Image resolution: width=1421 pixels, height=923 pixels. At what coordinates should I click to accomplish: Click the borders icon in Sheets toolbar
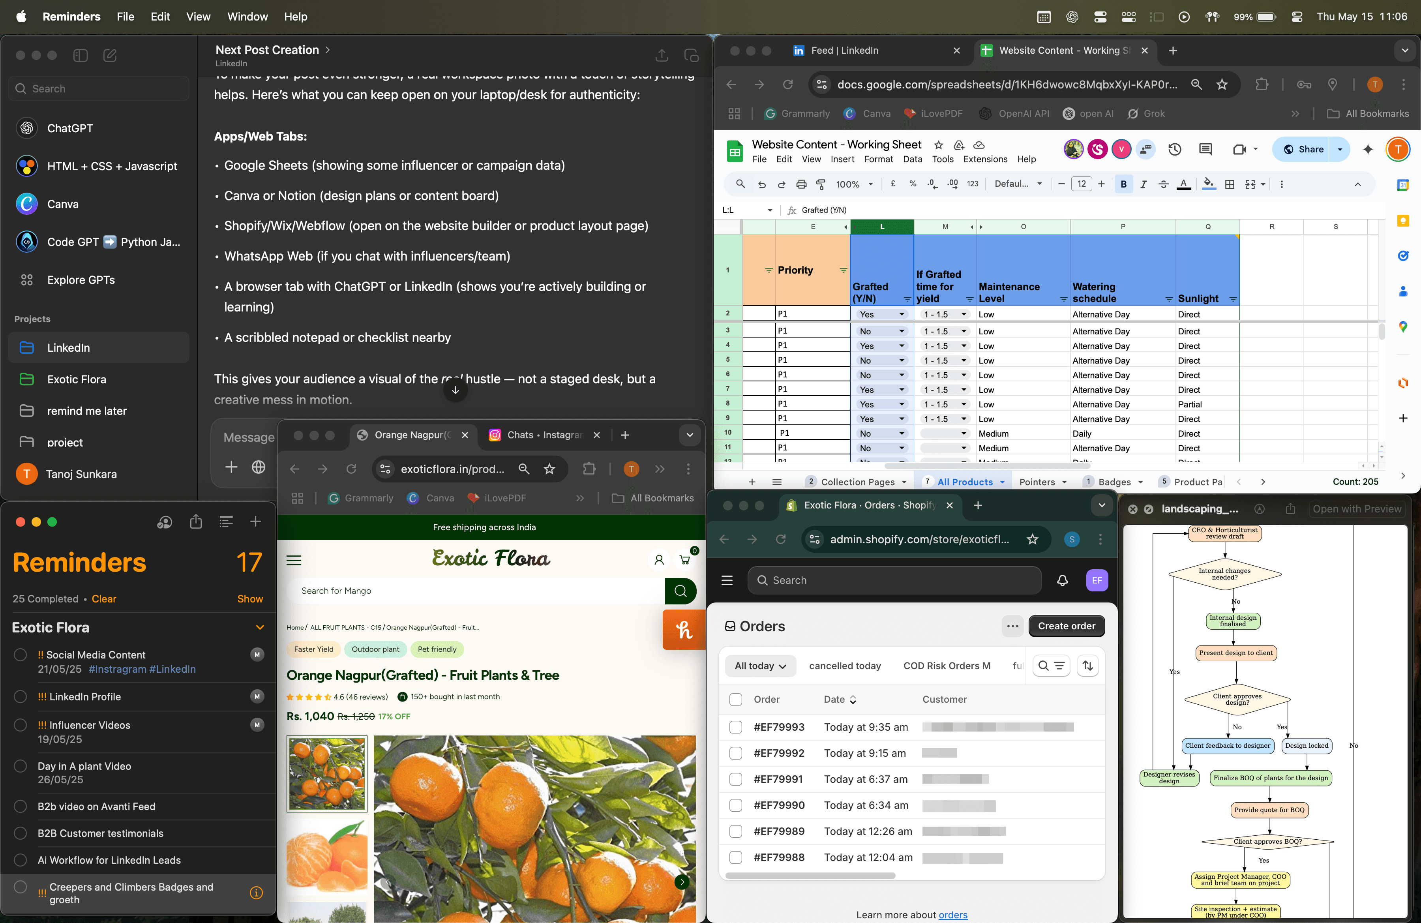click(1229, 184)
